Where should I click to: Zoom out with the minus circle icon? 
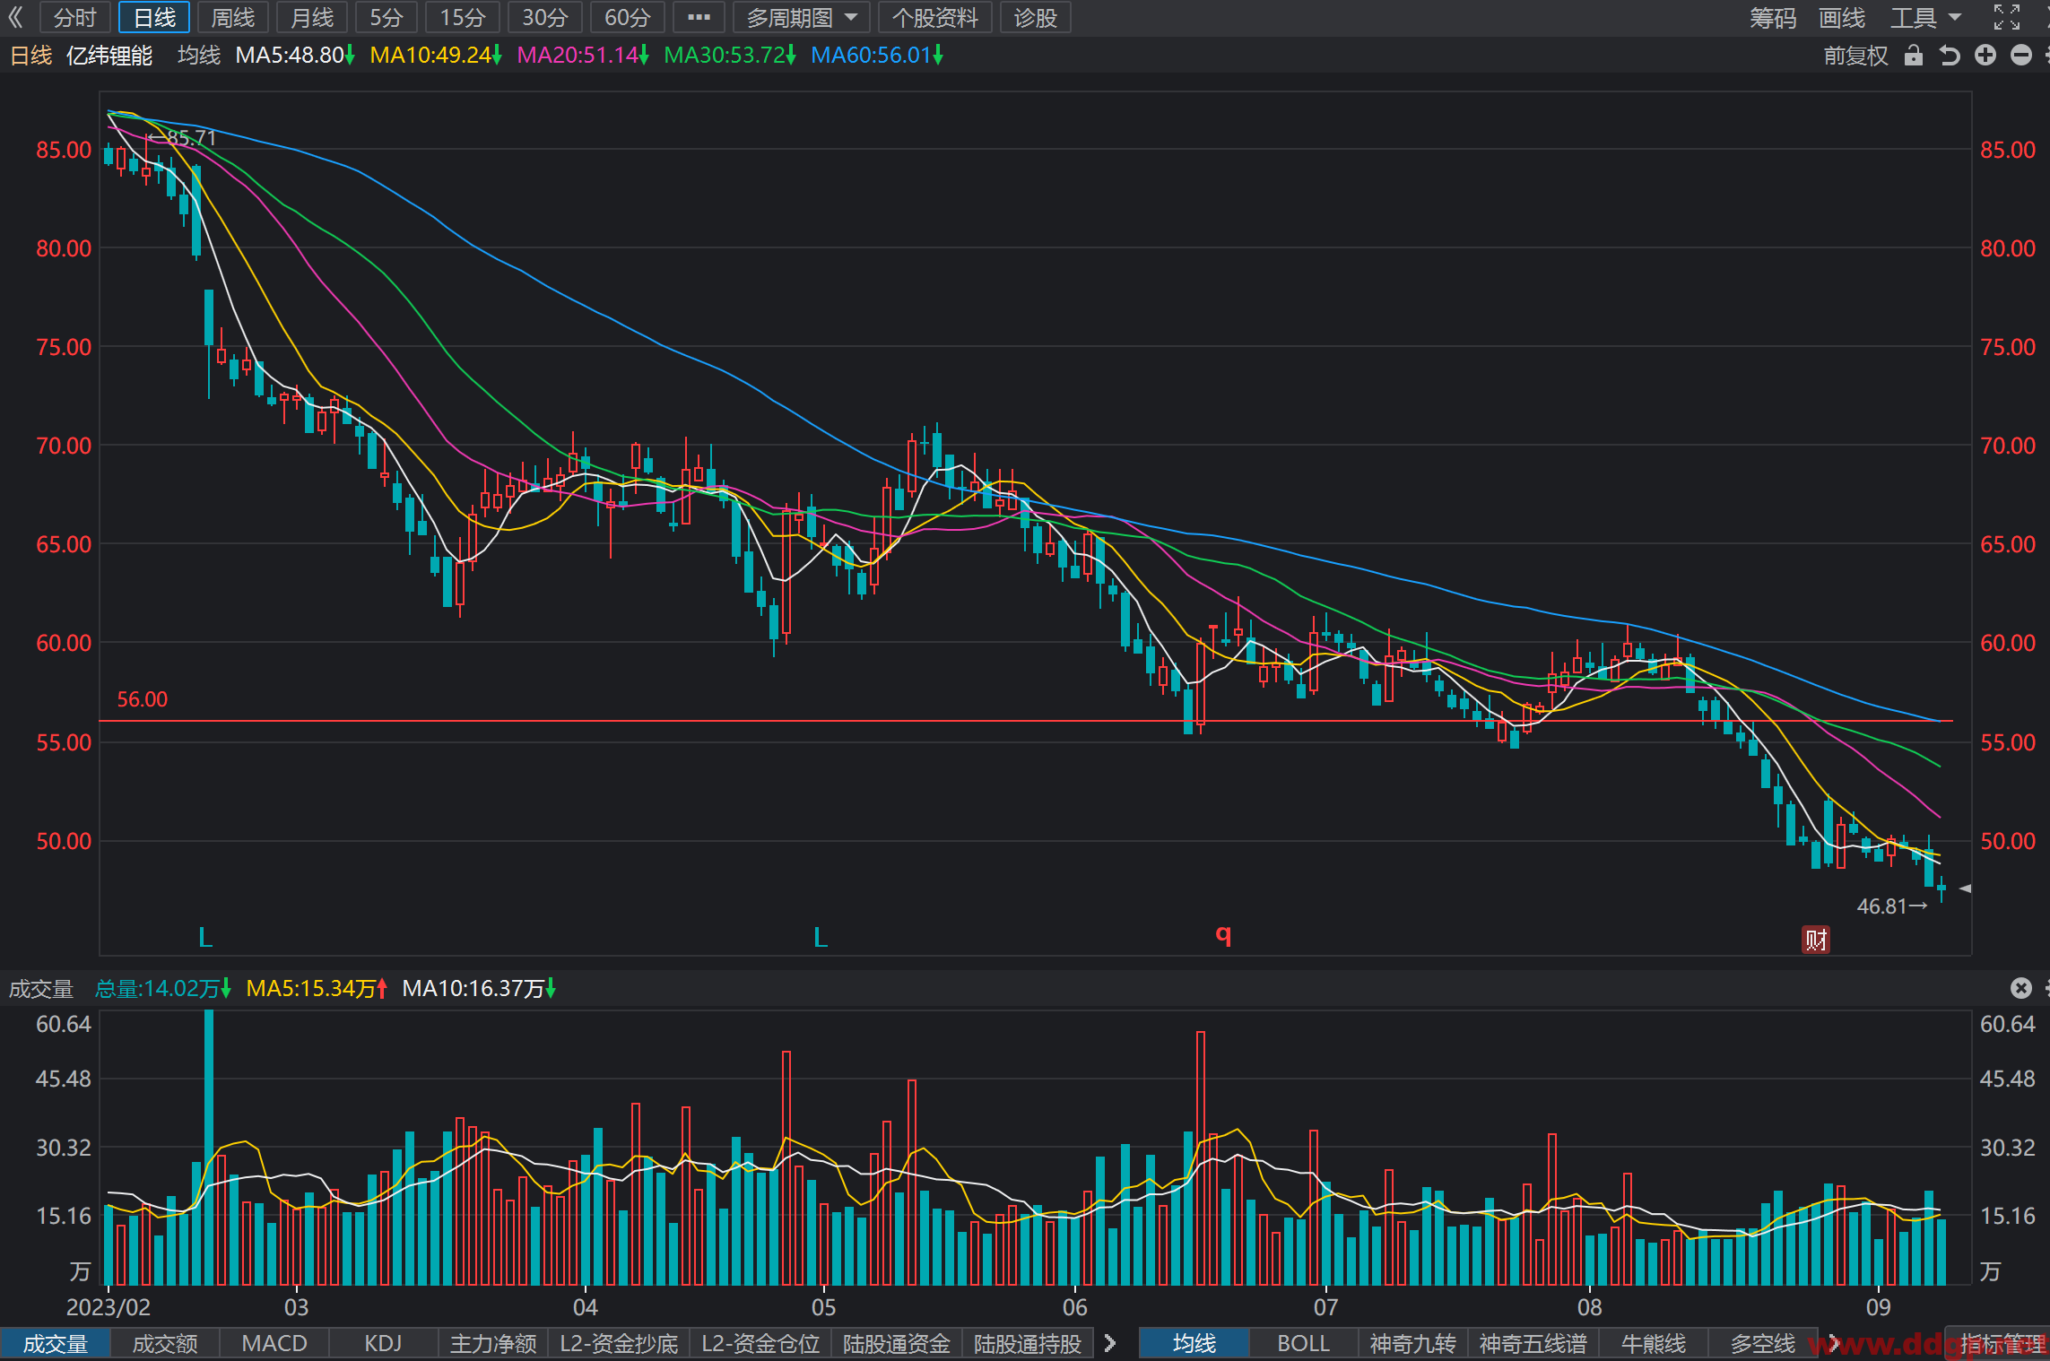point(2021,56)
